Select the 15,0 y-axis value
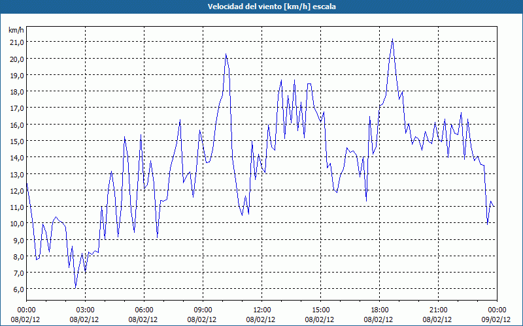Image resolution: width=523 pixels, height=326 pixels. [17, 141]
